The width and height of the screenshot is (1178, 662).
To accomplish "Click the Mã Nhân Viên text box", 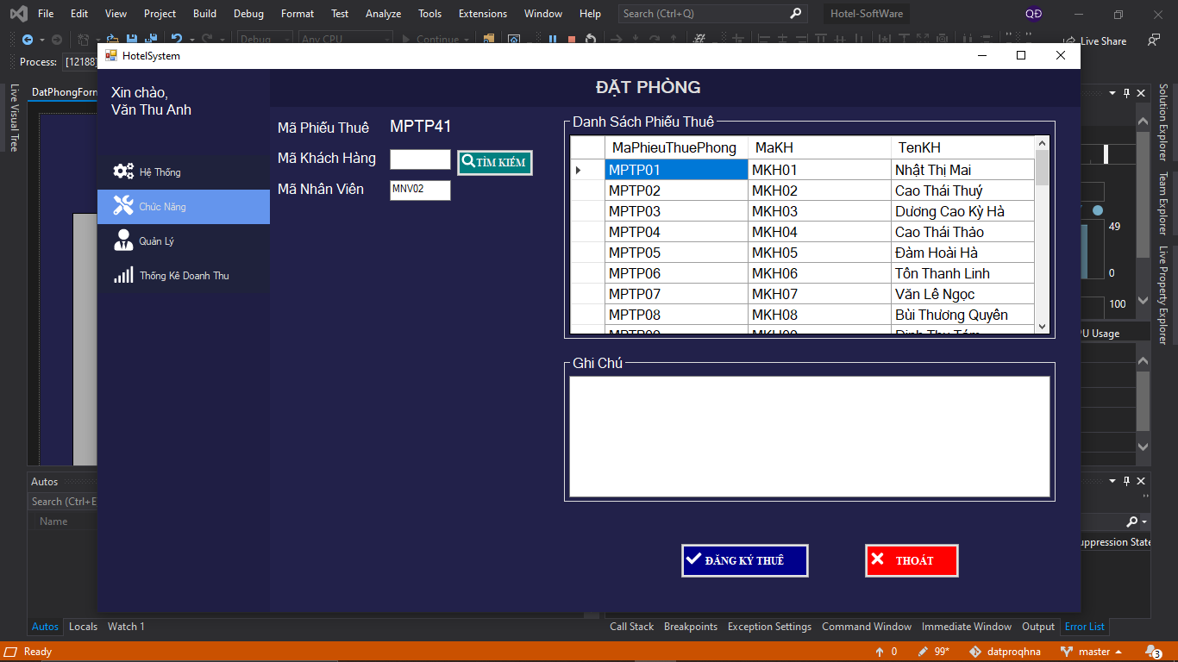I will (x=420, y=190).
